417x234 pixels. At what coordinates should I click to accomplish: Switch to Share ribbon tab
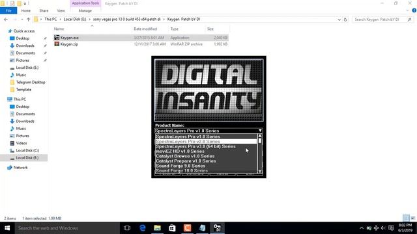[x=44, y=10]
